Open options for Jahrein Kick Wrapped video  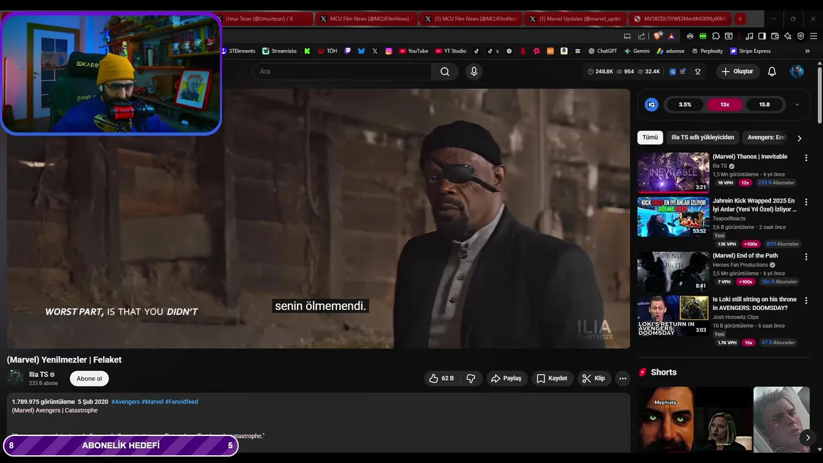point(806,202)
